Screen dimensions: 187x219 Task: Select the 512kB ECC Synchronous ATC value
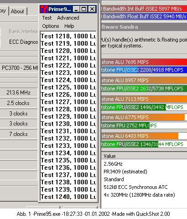point(135,187)
